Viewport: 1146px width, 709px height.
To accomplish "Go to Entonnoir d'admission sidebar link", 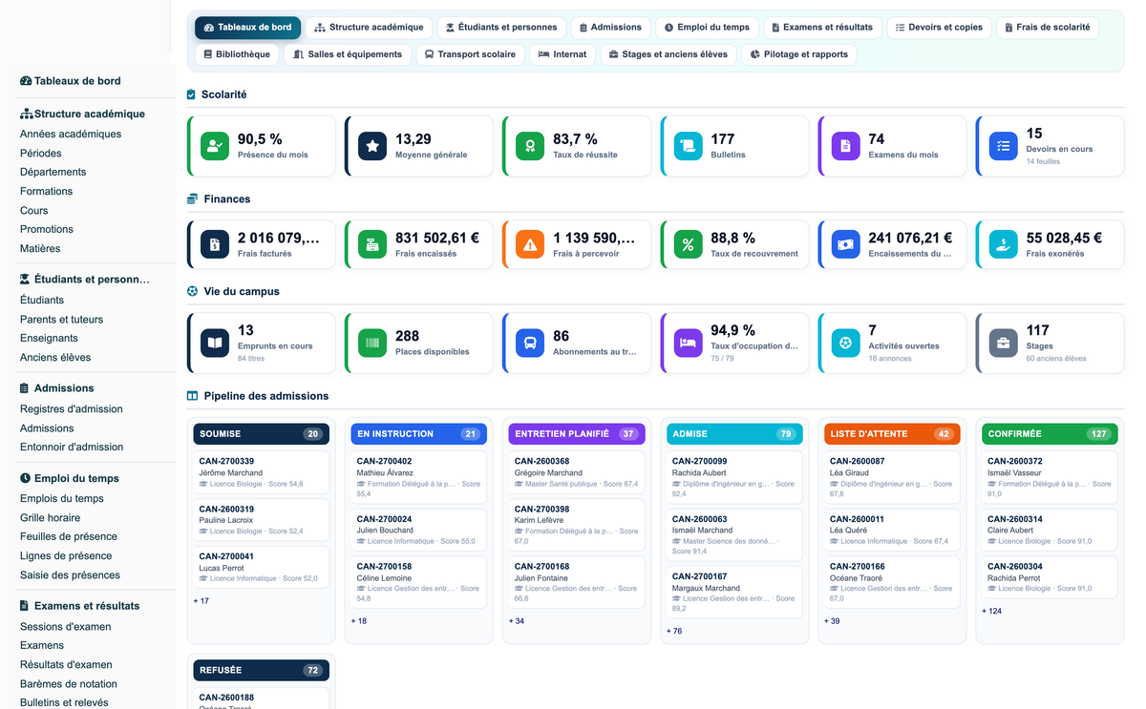I will pos(72,448).
